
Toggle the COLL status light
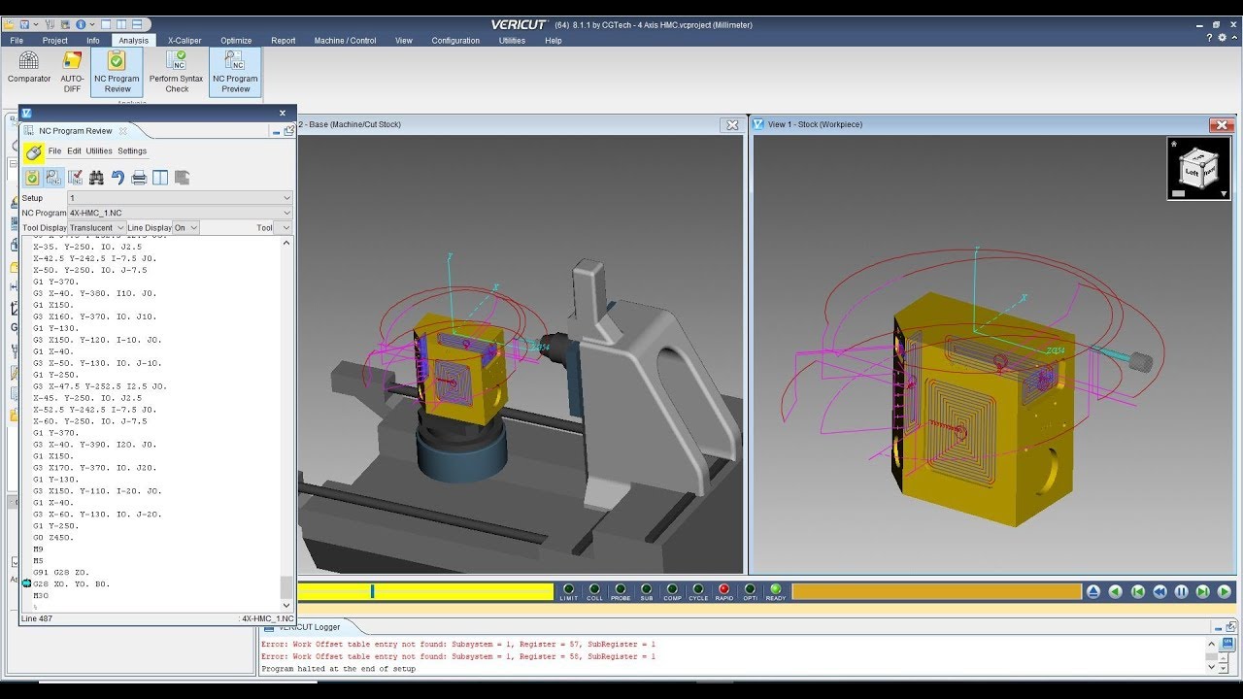[594, 591]
